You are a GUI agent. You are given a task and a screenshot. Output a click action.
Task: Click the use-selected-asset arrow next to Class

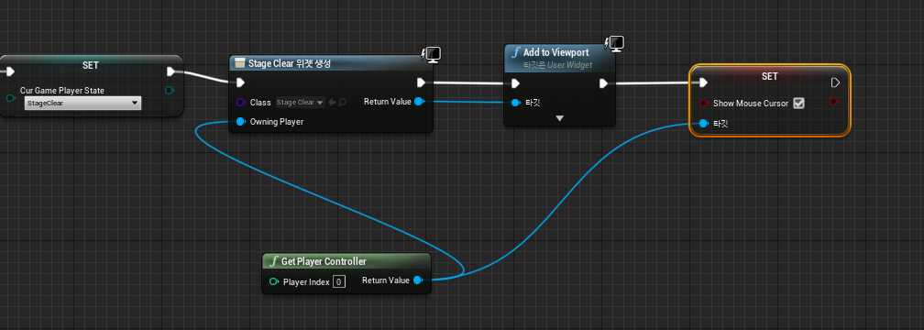[x=332, y=103]
